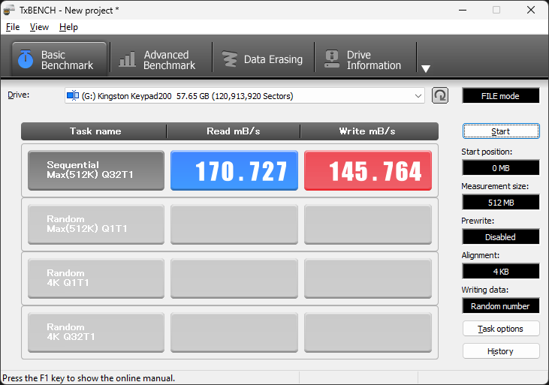Image resolution: width=549 pixels, height=385 pixels.
Task: Enable the Random Max(512K) Q1T1 task
Action: [x=96, y=224]
